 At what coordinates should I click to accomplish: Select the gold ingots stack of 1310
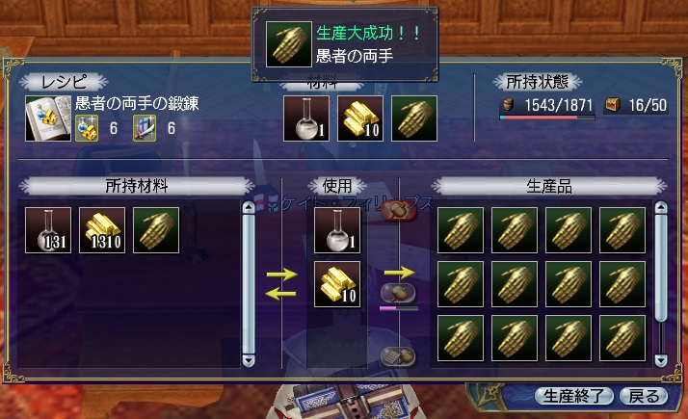point(102,230)
